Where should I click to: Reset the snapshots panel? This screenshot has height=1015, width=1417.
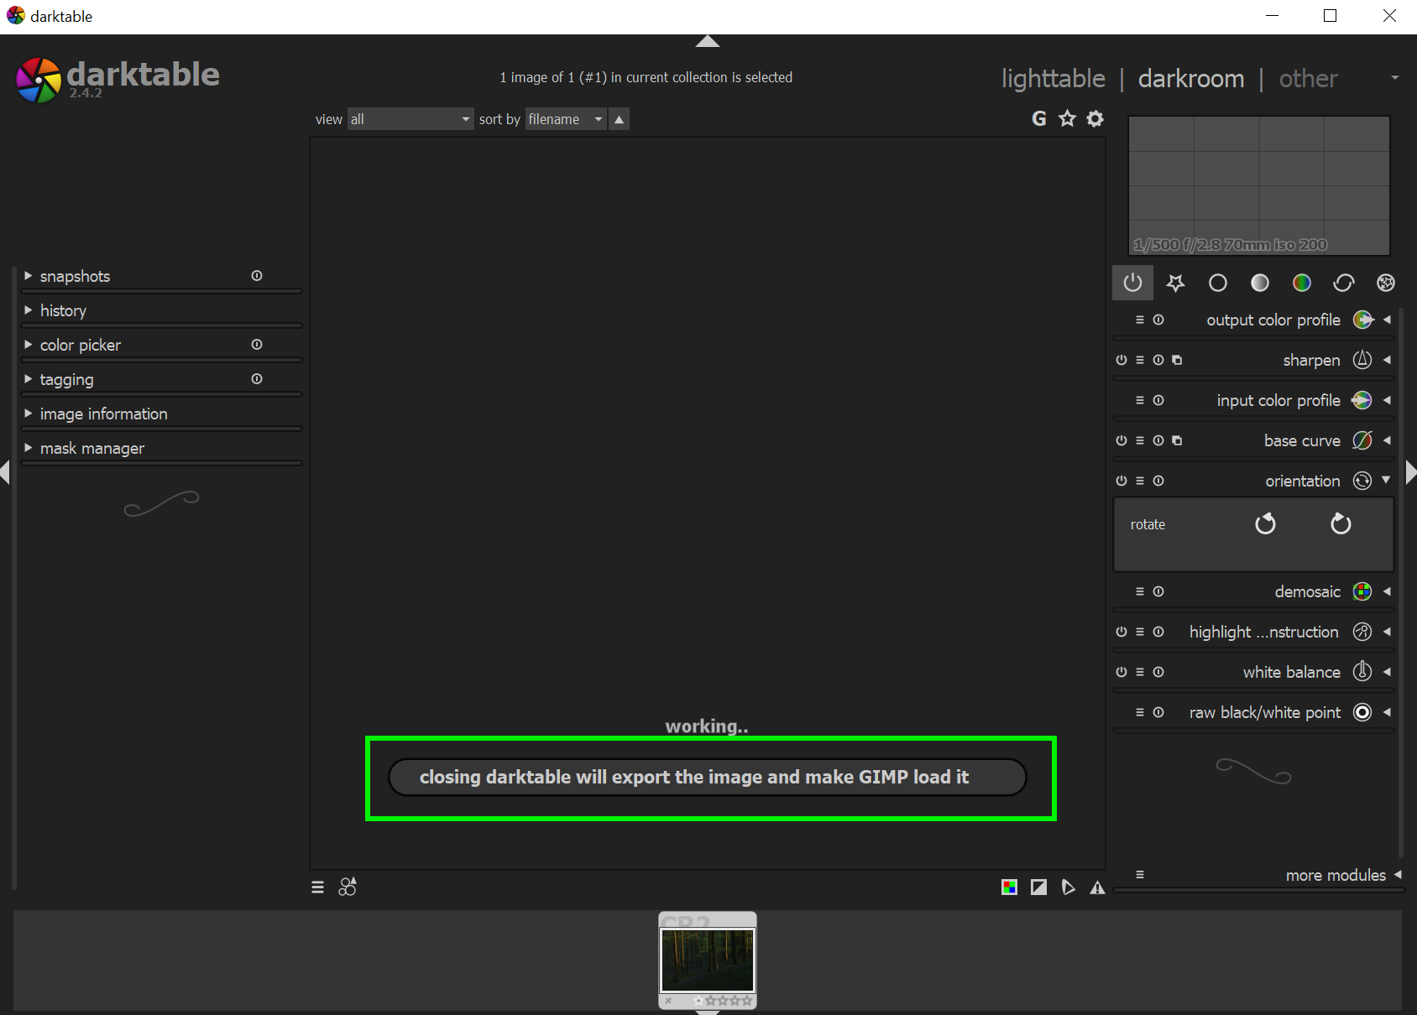[x=257, y=276]
